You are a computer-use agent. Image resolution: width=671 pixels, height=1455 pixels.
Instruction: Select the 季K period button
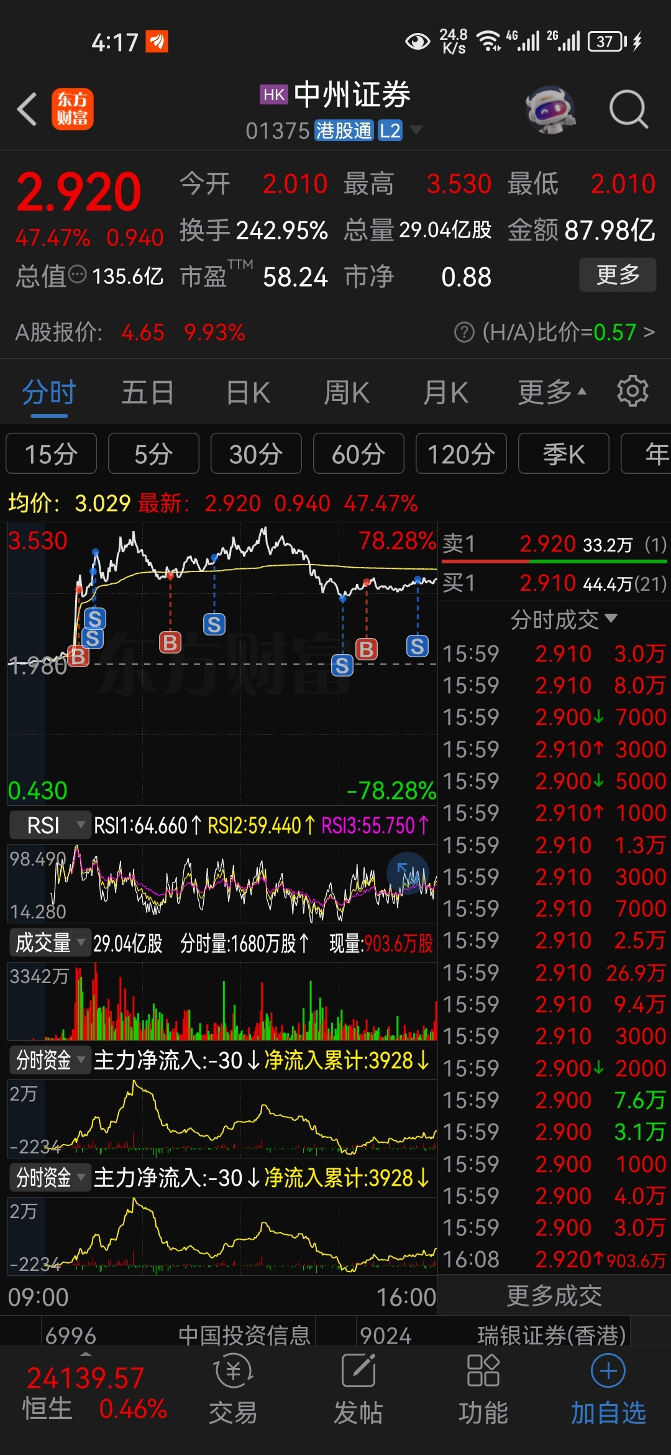coord(564,454)
